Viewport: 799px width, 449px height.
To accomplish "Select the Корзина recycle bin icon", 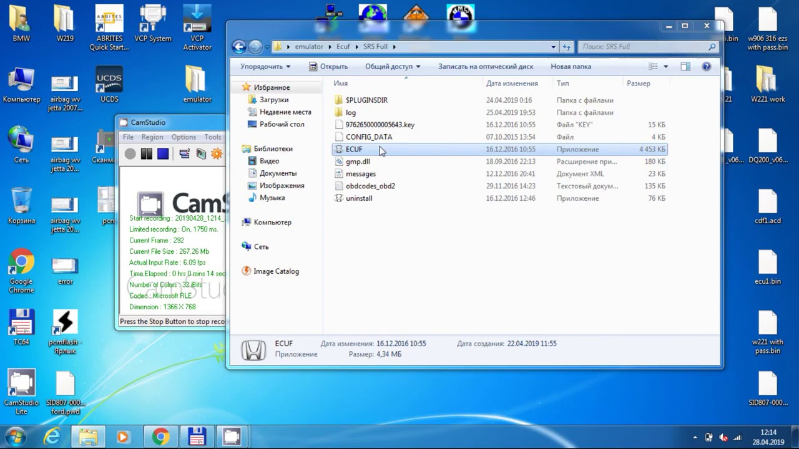I will (x=21, y=206).
